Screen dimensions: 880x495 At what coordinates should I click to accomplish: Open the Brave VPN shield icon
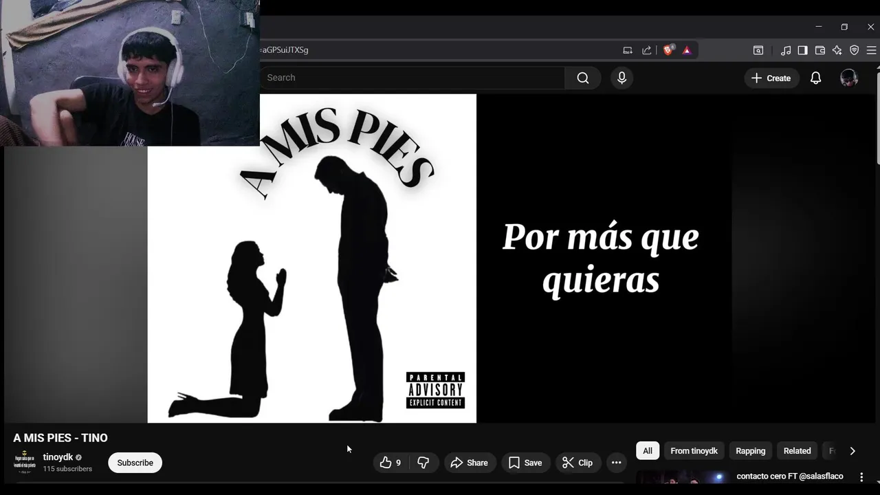pyautogui.click(x=855, y=50)
